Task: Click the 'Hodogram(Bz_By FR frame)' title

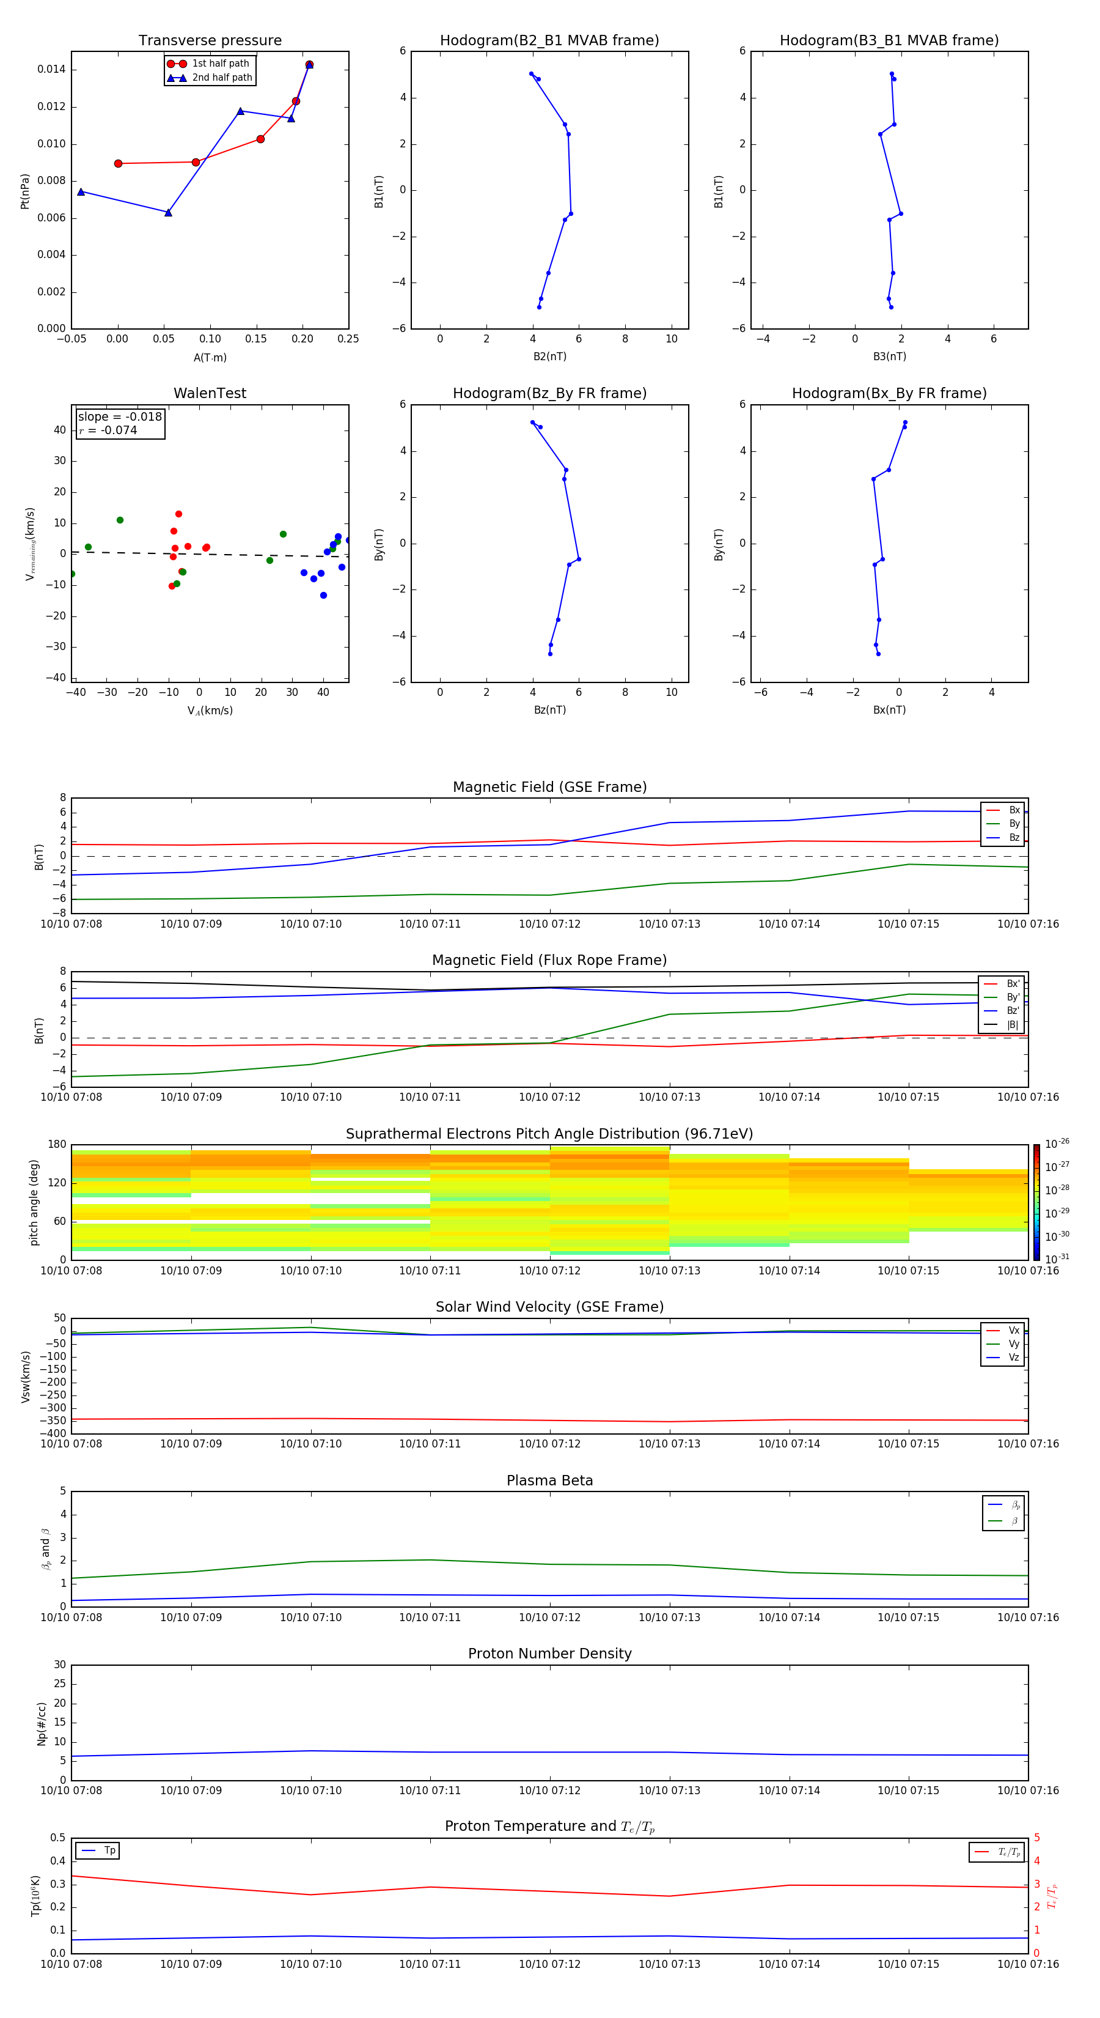Action: [549, 393]
